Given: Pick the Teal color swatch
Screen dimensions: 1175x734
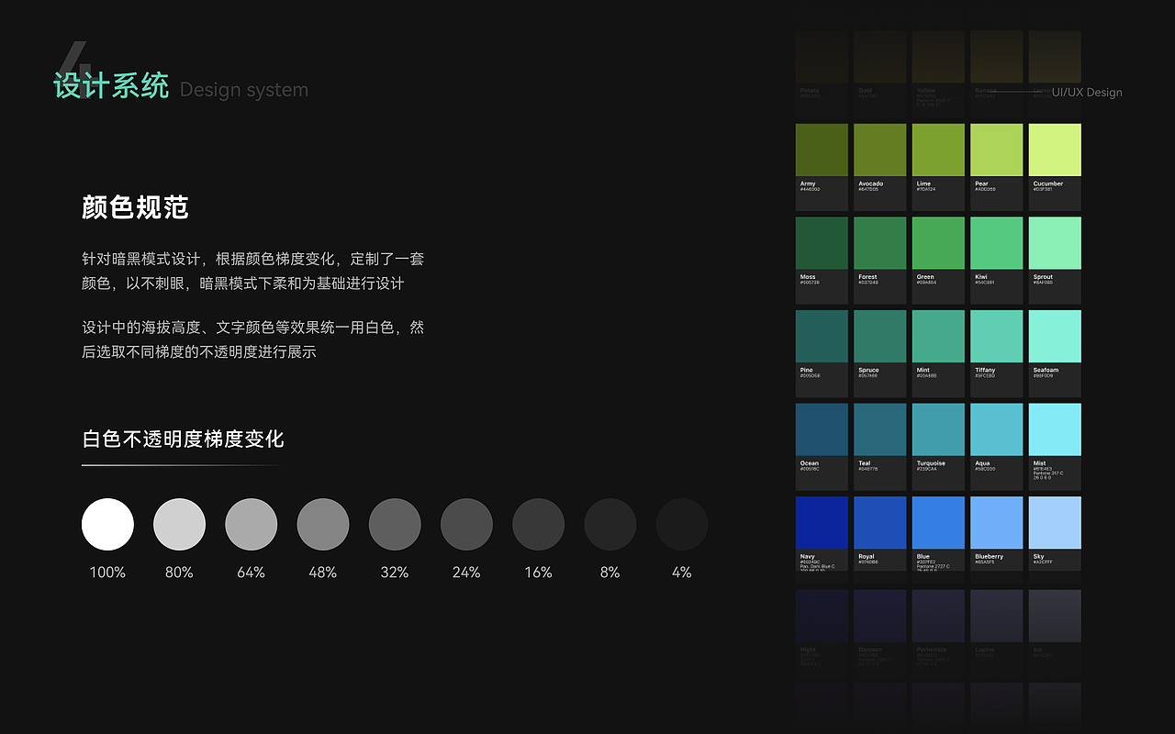Looking at the screenshot, I should coord(879,429).
